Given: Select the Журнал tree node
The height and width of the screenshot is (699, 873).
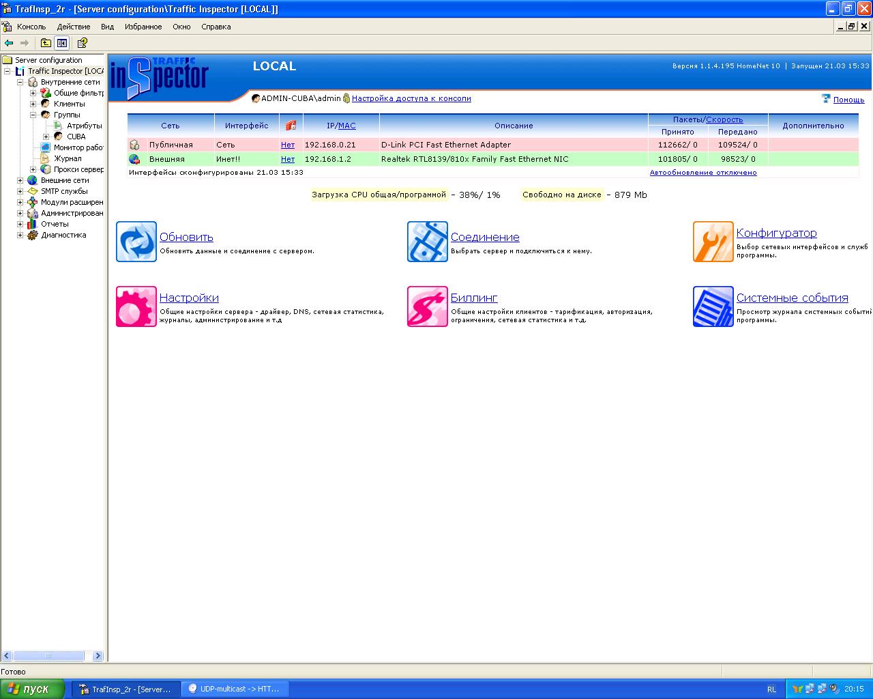Looking at the screenshot, I should (x=68, y=158).
